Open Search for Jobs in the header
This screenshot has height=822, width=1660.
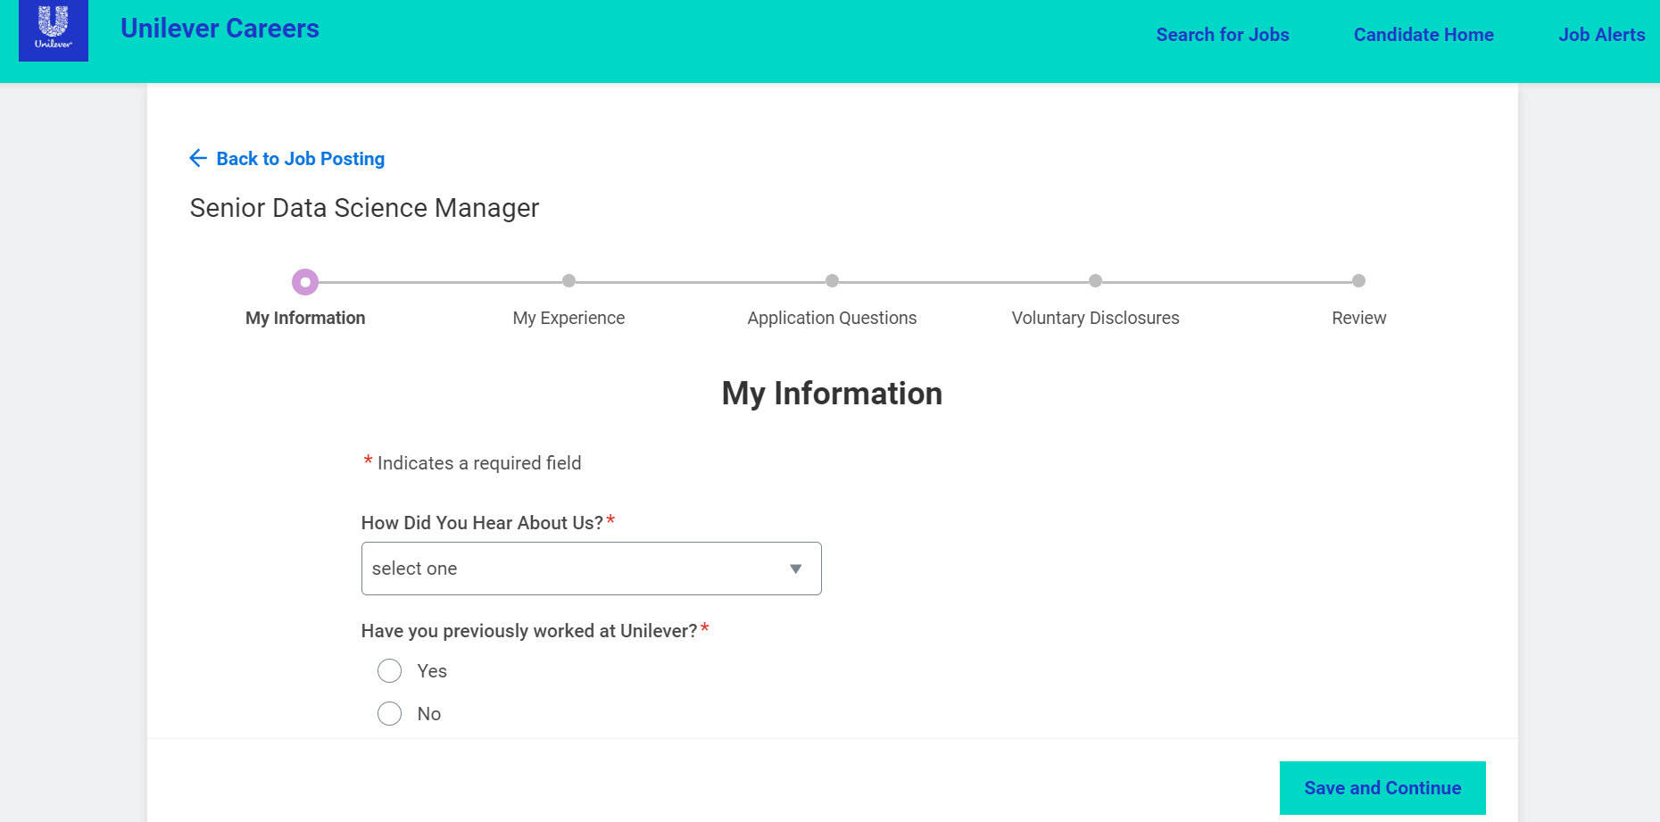click(x=1223, y=35)
